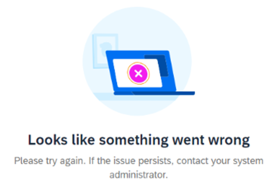
Task: Click the word "issue" in the message
Action: (x=124, y=161)
